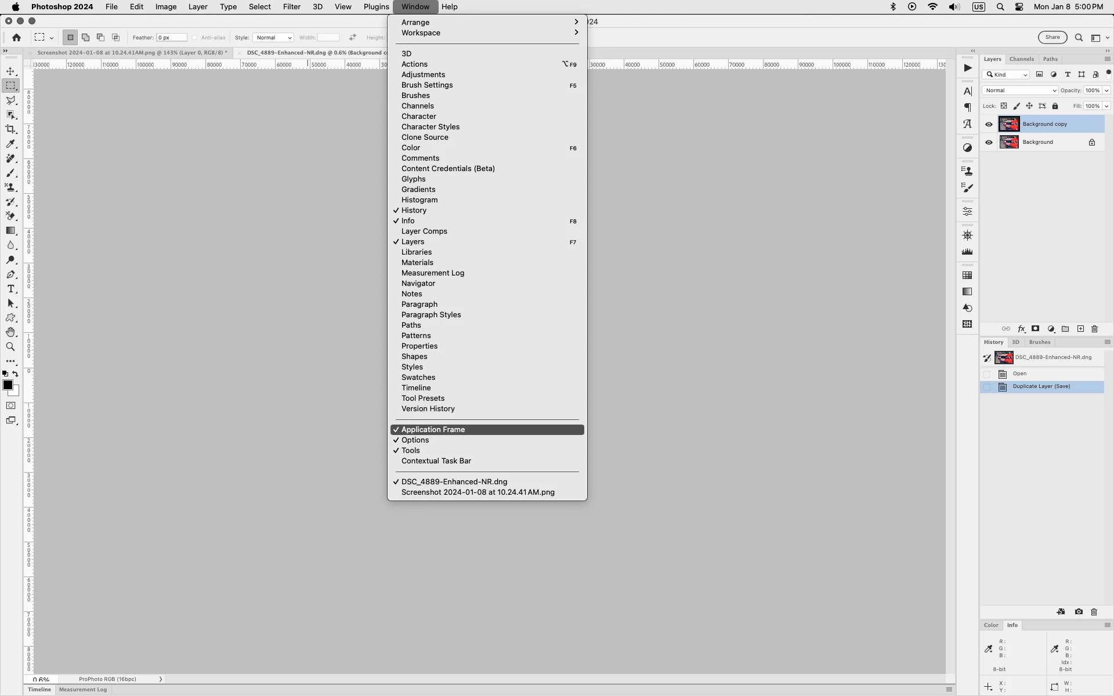Screen dimensions: 1114x696
Task: Select the Eyedropper tool
Action: [x=10, y=144]
